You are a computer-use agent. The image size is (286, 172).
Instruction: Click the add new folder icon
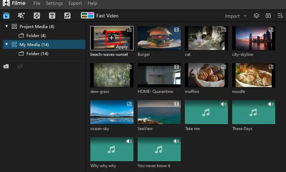tap(6, 66)
